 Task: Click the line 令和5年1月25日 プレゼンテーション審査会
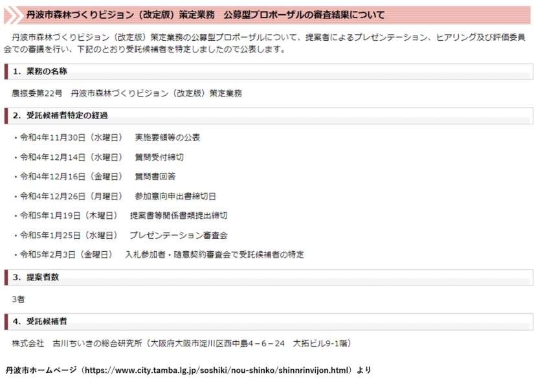(x=120, y=235)
